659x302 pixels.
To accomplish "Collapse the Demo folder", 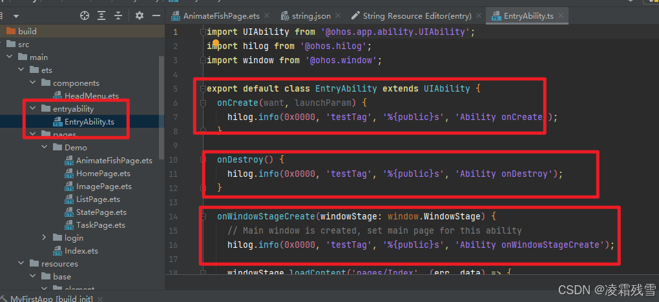I will click(x=45, y=147).
